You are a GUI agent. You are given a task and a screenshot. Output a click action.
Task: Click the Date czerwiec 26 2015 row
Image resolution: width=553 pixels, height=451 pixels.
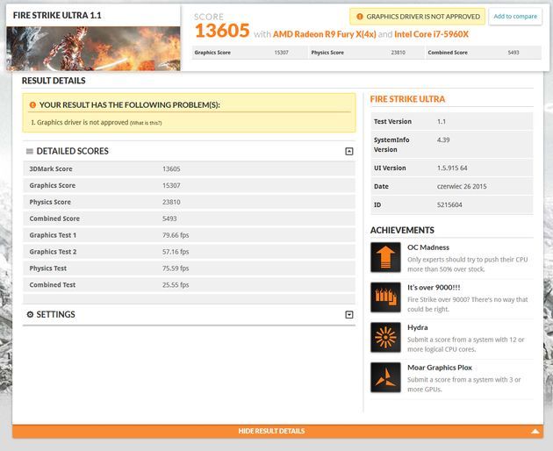[x=452, y=186]
